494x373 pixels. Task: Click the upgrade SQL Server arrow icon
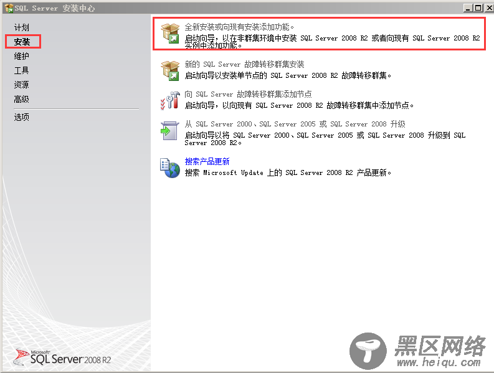[x=170, y=131]
